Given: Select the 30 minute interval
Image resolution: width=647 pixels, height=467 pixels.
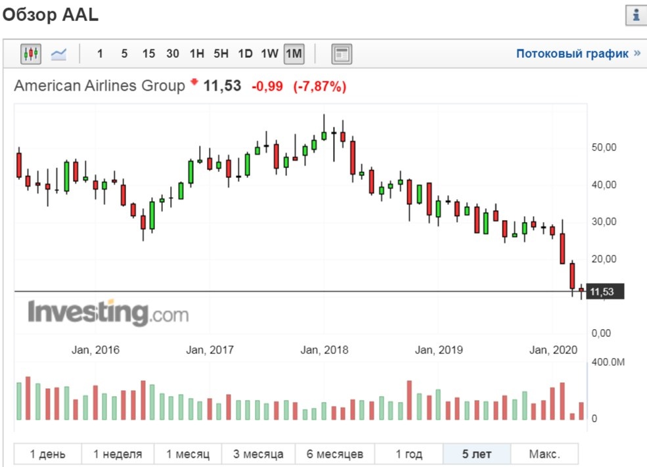Looking at the screenshot, I should pyautogui.click(x=173, y=54).
